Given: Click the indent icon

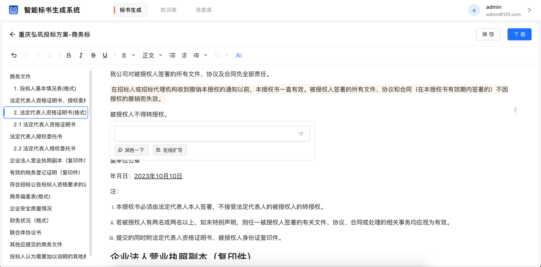Looking at the screenshot, I should pos(197,55).
